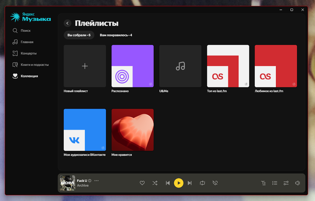Toggle shuffle playback
This screenshot has width=315, height=201.
click(155, 183)
